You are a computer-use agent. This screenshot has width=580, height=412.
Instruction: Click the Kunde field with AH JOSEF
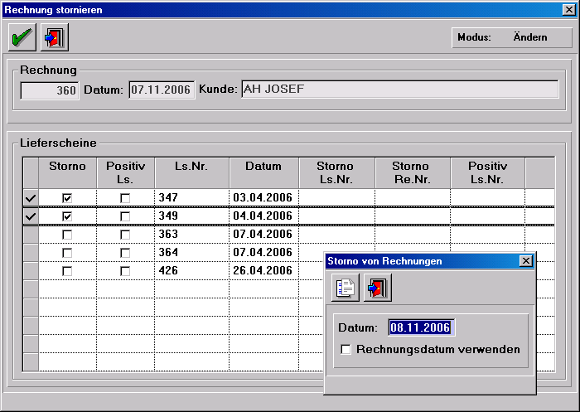click(x=399, y=90)
